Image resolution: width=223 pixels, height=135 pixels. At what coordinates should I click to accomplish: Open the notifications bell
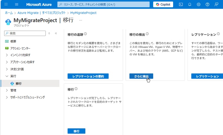tap(190, 4)
